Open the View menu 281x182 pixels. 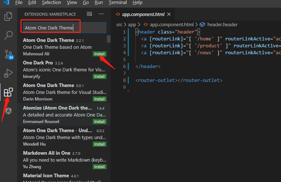72,3
